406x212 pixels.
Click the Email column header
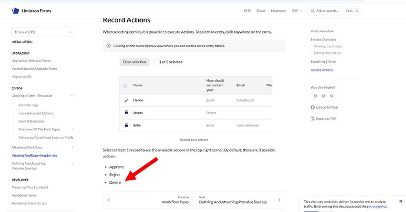point(240,85)
